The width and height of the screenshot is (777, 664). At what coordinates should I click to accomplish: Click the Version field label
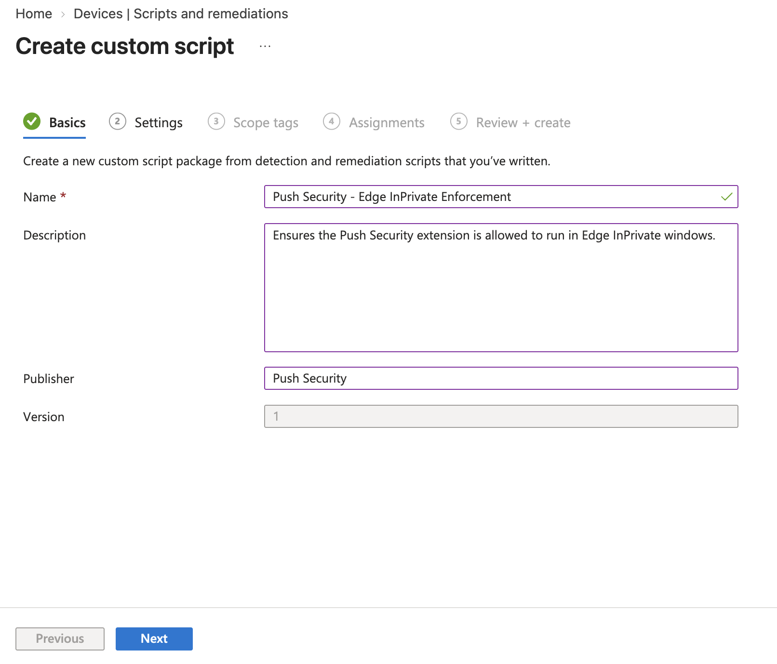(x=44, y=417)
